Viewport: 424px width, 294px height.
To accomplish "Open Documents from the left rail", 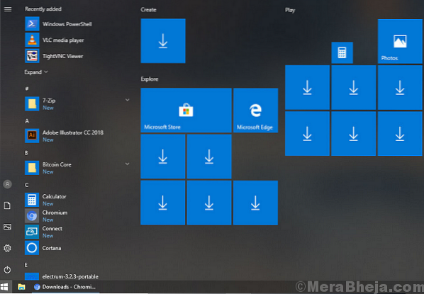I will (x=7, y=205).
